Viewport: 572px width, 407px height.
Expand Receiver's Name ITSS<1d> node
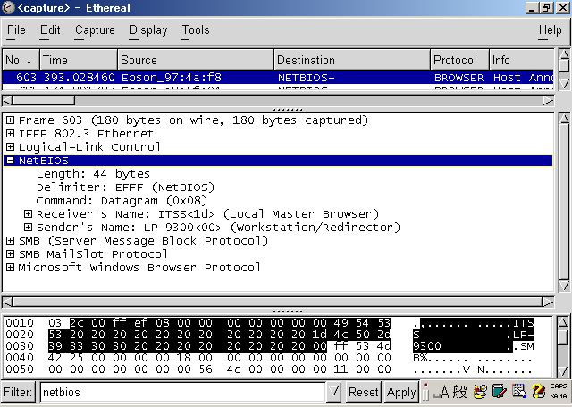28,214
